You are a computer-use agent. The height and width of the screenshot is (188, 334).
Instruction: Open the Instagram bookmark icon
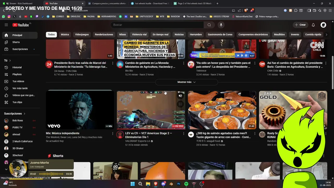pyautogui.click(x=9, y=16)
